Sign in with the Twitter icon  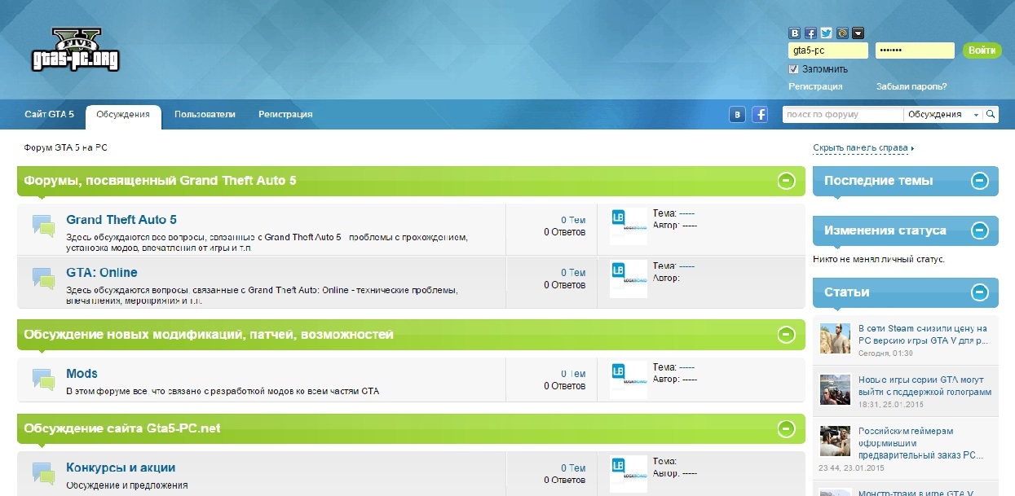(827, 33)
